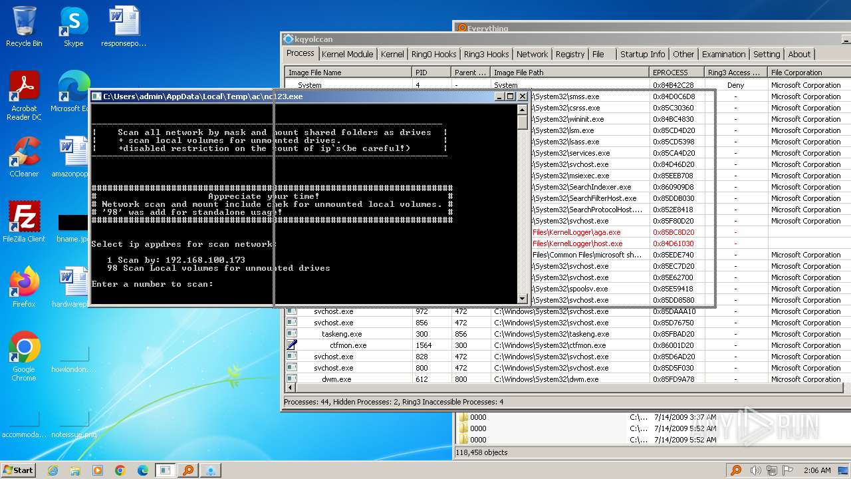
Task: Open the Other tab
Action: [x=683, y=55]
